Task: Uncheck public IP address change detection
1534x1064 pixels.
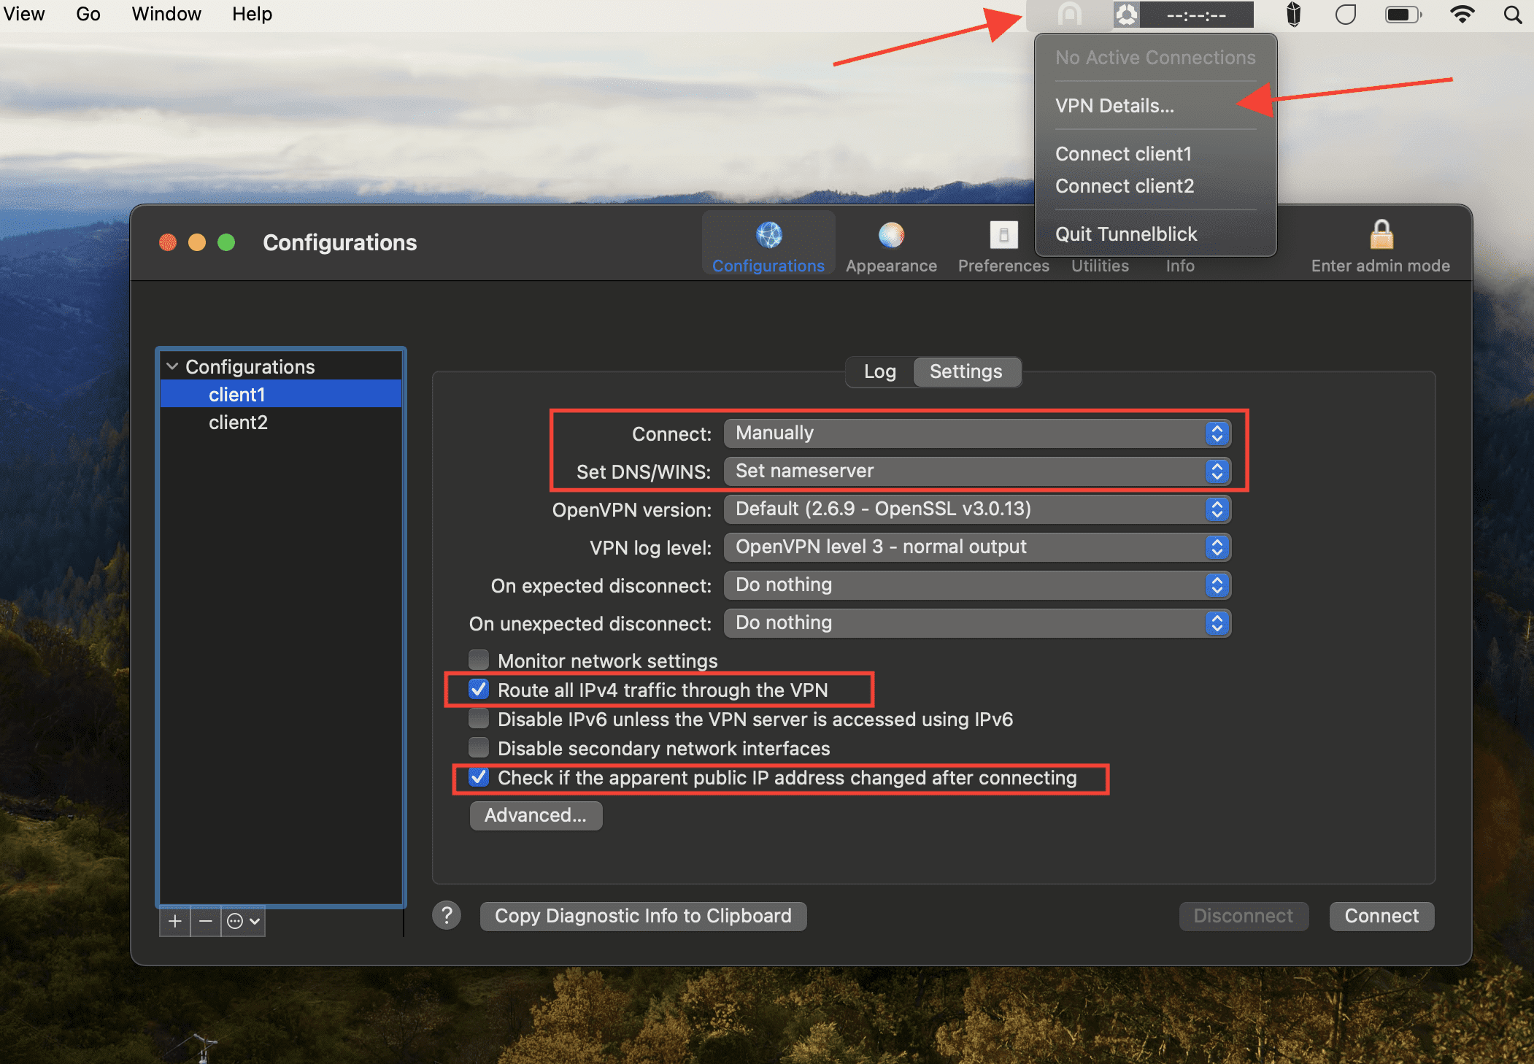Action: (x=478, y=777)
